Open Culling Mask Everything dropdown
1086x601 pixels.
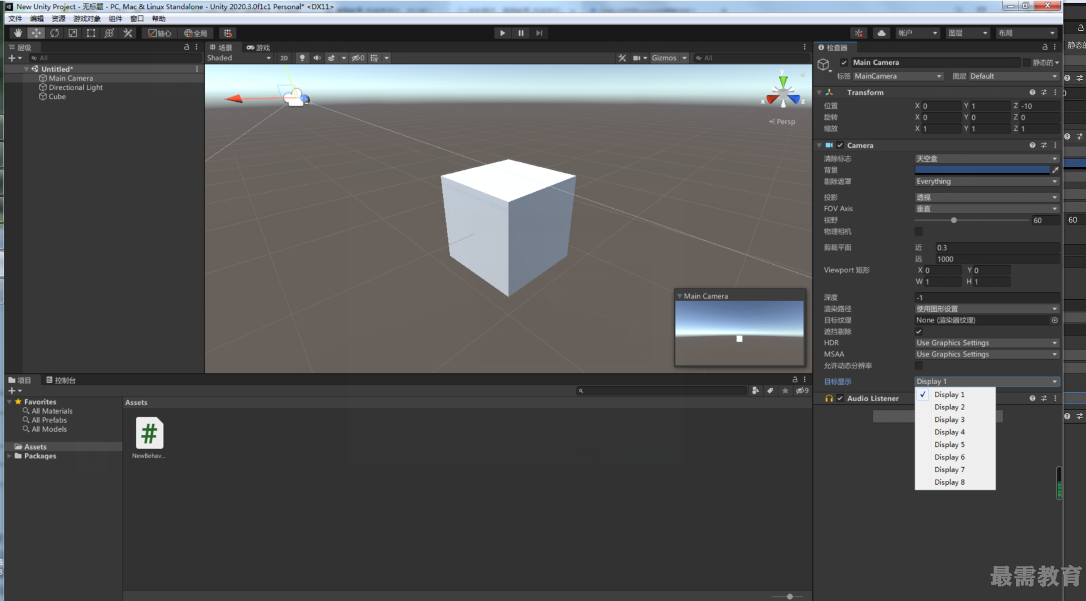[x=987, y=181]
